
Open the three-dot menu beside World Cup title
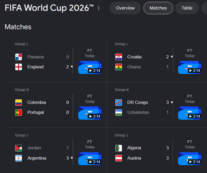98,8
